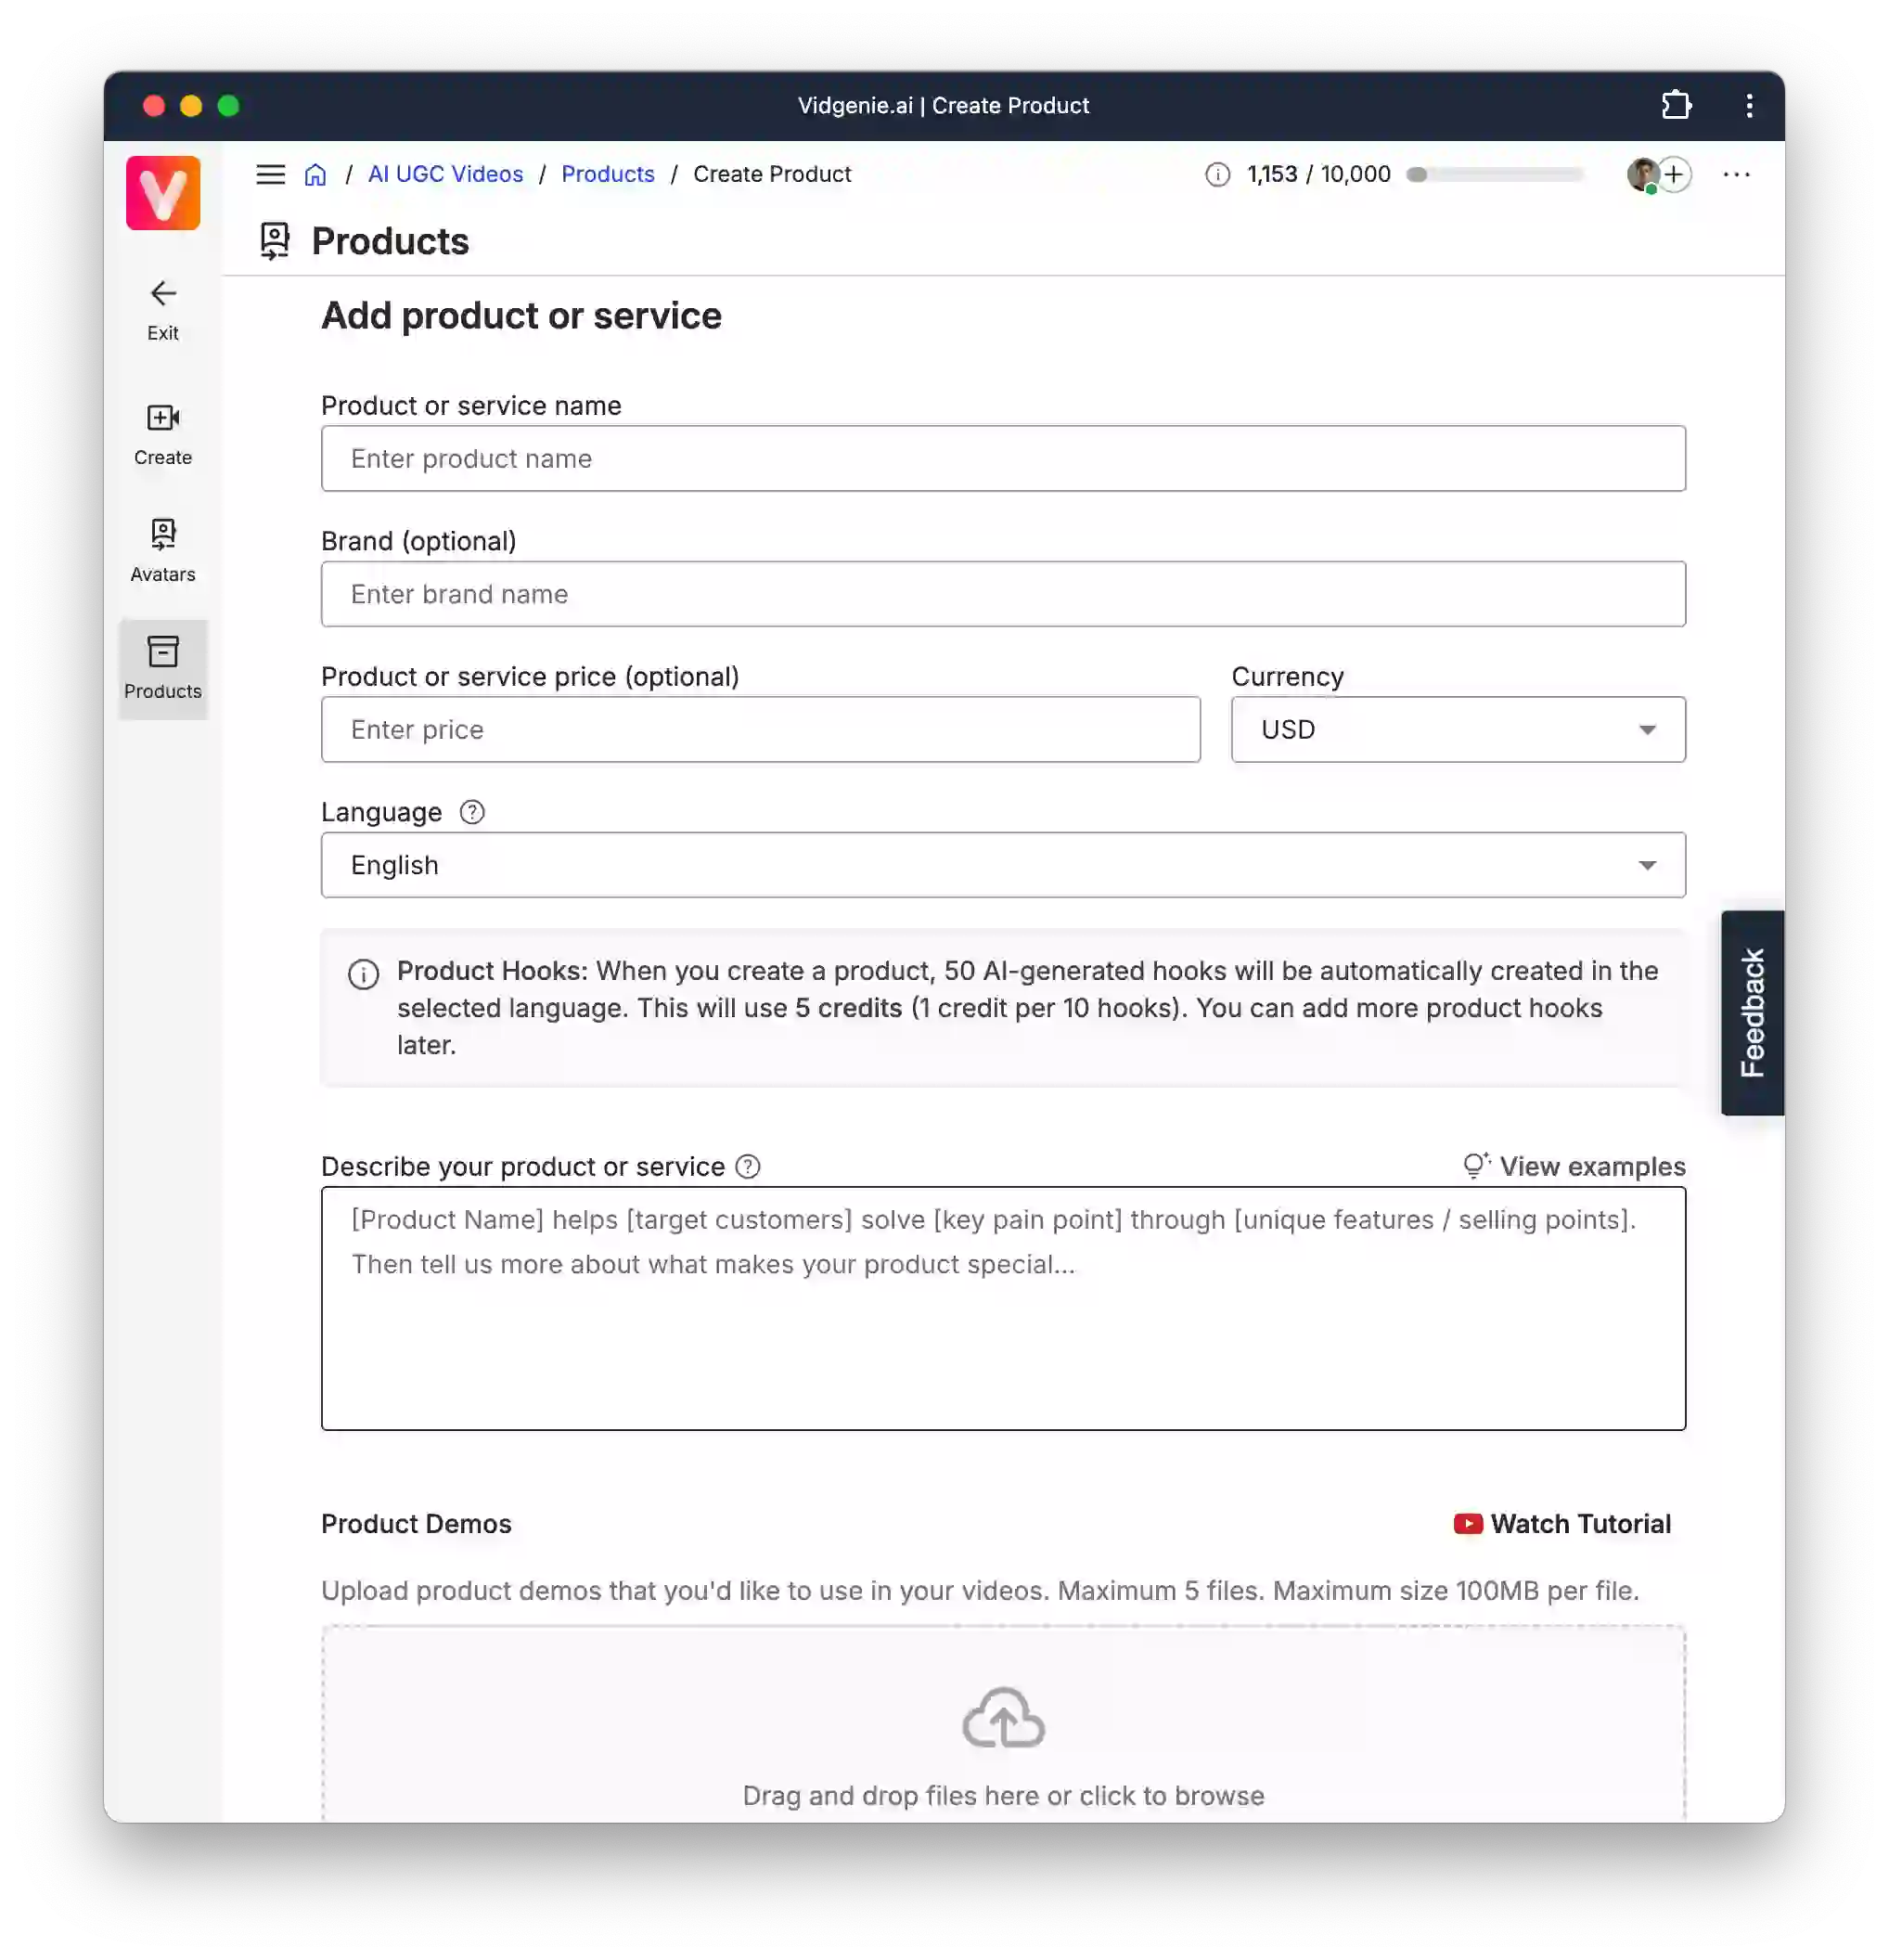Focus the product name input field
The height and width of the screenshot is (1960, 1889).
point(1003,459)
